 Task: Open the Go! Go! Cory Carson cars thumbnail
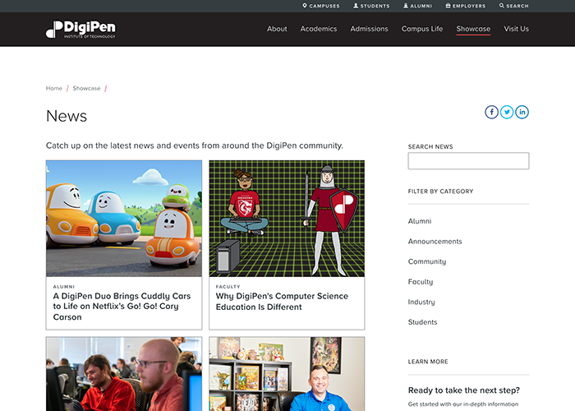pos(124,219)
